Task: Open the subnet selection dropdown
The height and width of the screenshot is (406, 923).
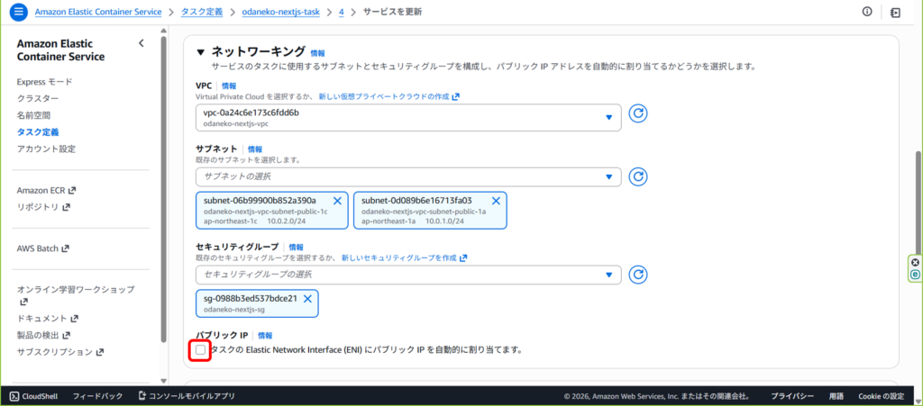Action: [x=407, y=176]
